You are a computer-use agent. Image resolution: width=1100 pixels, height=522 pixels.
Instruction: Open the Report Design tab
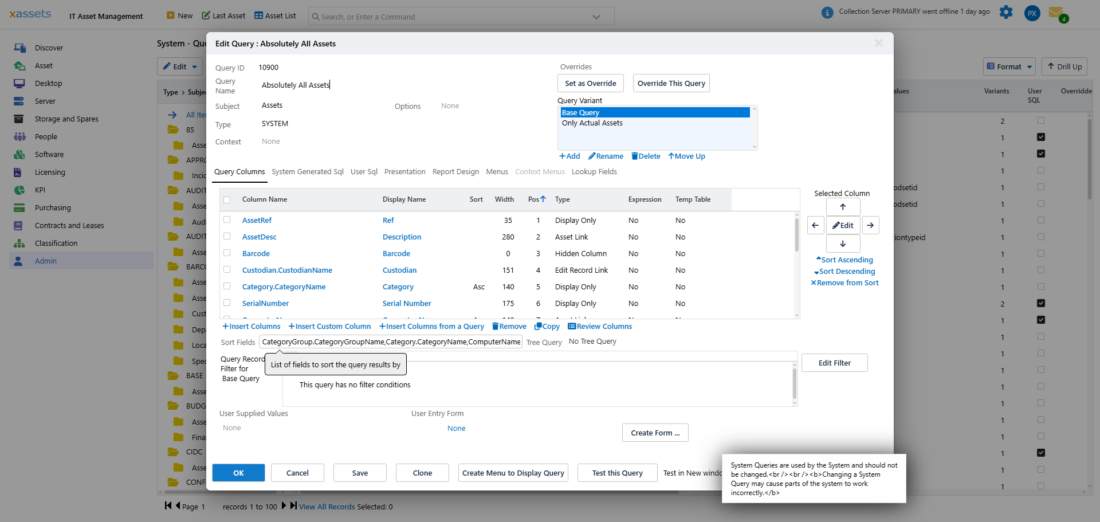point(455,171)
